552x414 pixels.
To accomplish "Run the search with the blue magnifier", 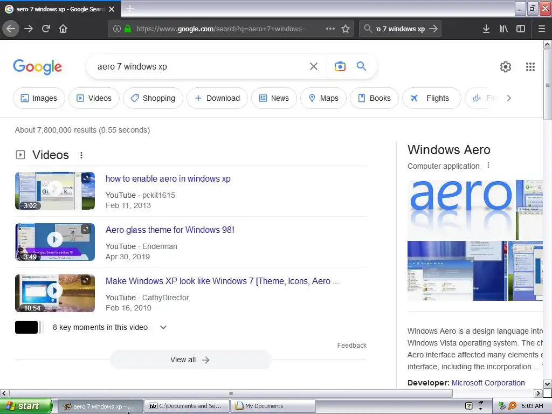I will (361, 66).
